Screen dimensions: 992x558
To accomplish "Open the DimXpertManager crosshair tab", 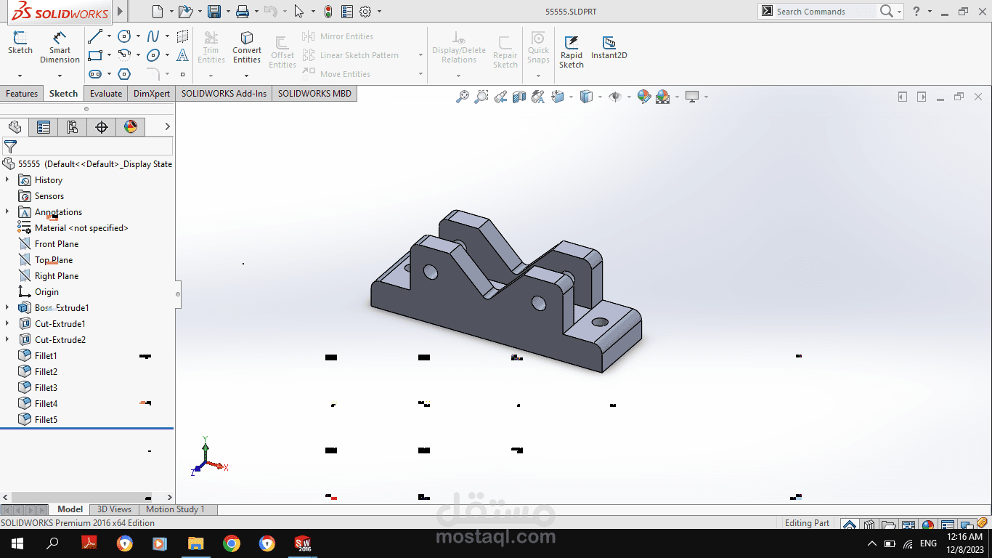I will [x=102, y=127].
